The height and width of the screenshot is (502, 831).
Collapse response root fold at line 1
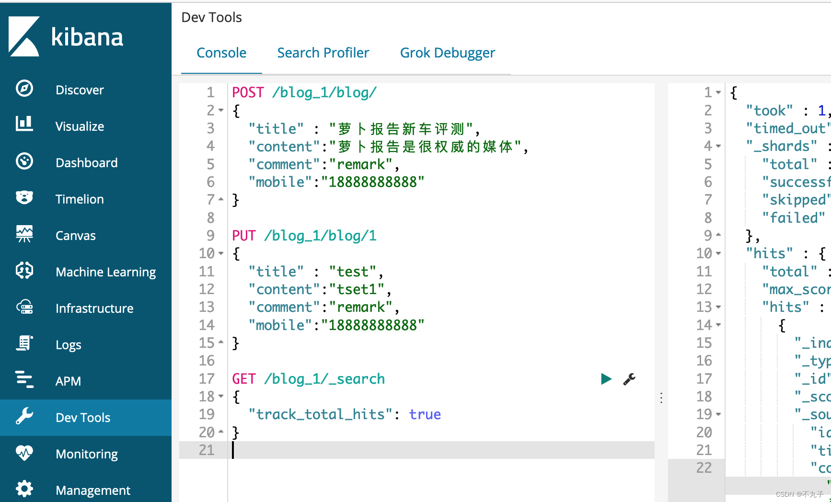718,92
